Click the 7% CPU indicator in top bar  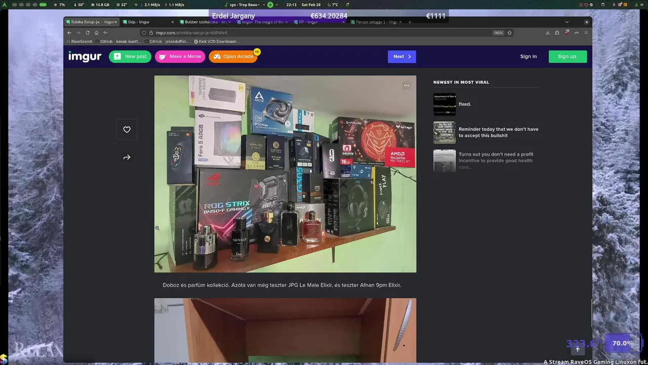[60, 5]
